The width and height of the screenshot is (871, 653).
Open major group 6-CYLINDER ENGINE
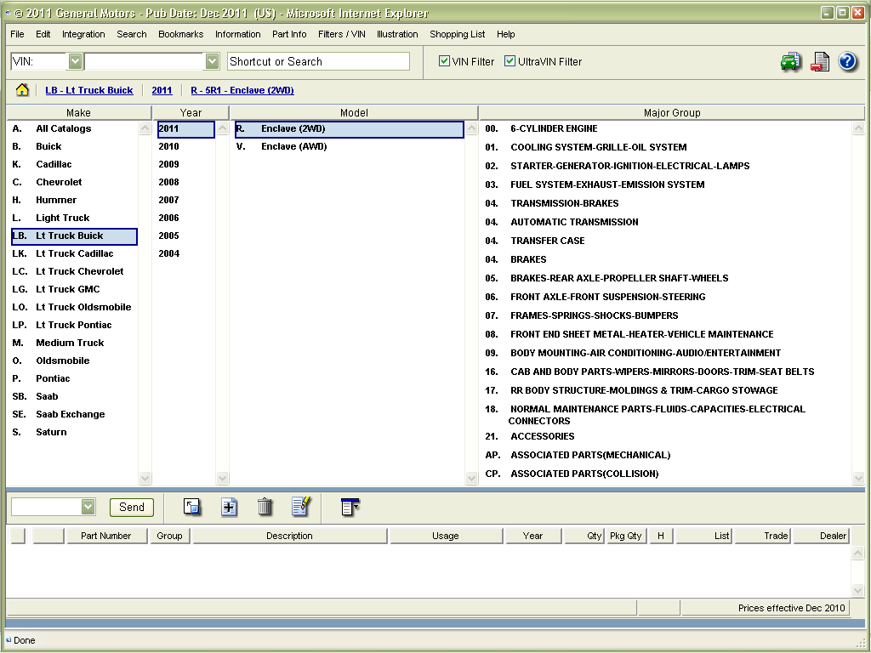554,129
